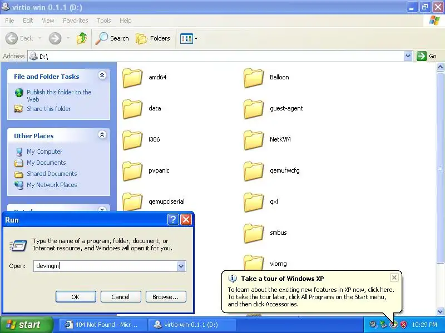
Task: Click the vertical scrollbar down arrow
Action: click(x=440, y=311)
